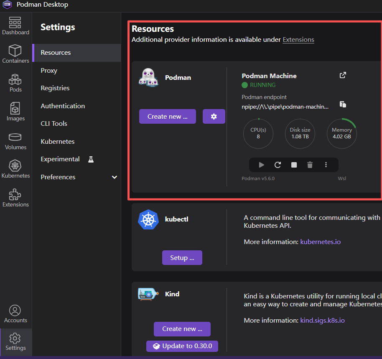Go to Pods section
Viewport: 382px width, 359px height.
[15, 83]
